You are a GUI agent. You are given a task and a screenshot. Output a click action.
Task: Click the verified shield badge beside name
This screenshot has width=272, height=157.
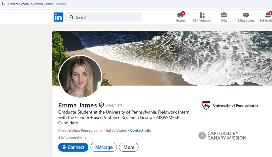(101, 105)
